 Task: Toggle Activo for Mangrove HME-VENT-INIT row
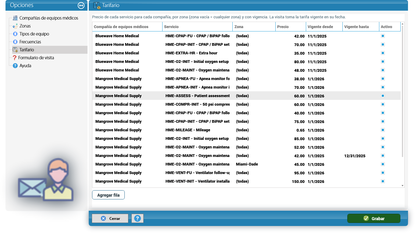pos(383,181)
